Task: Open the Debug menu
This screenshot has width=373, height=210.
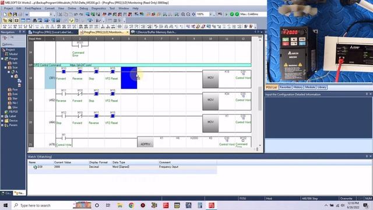Action: tap(84, 8)
